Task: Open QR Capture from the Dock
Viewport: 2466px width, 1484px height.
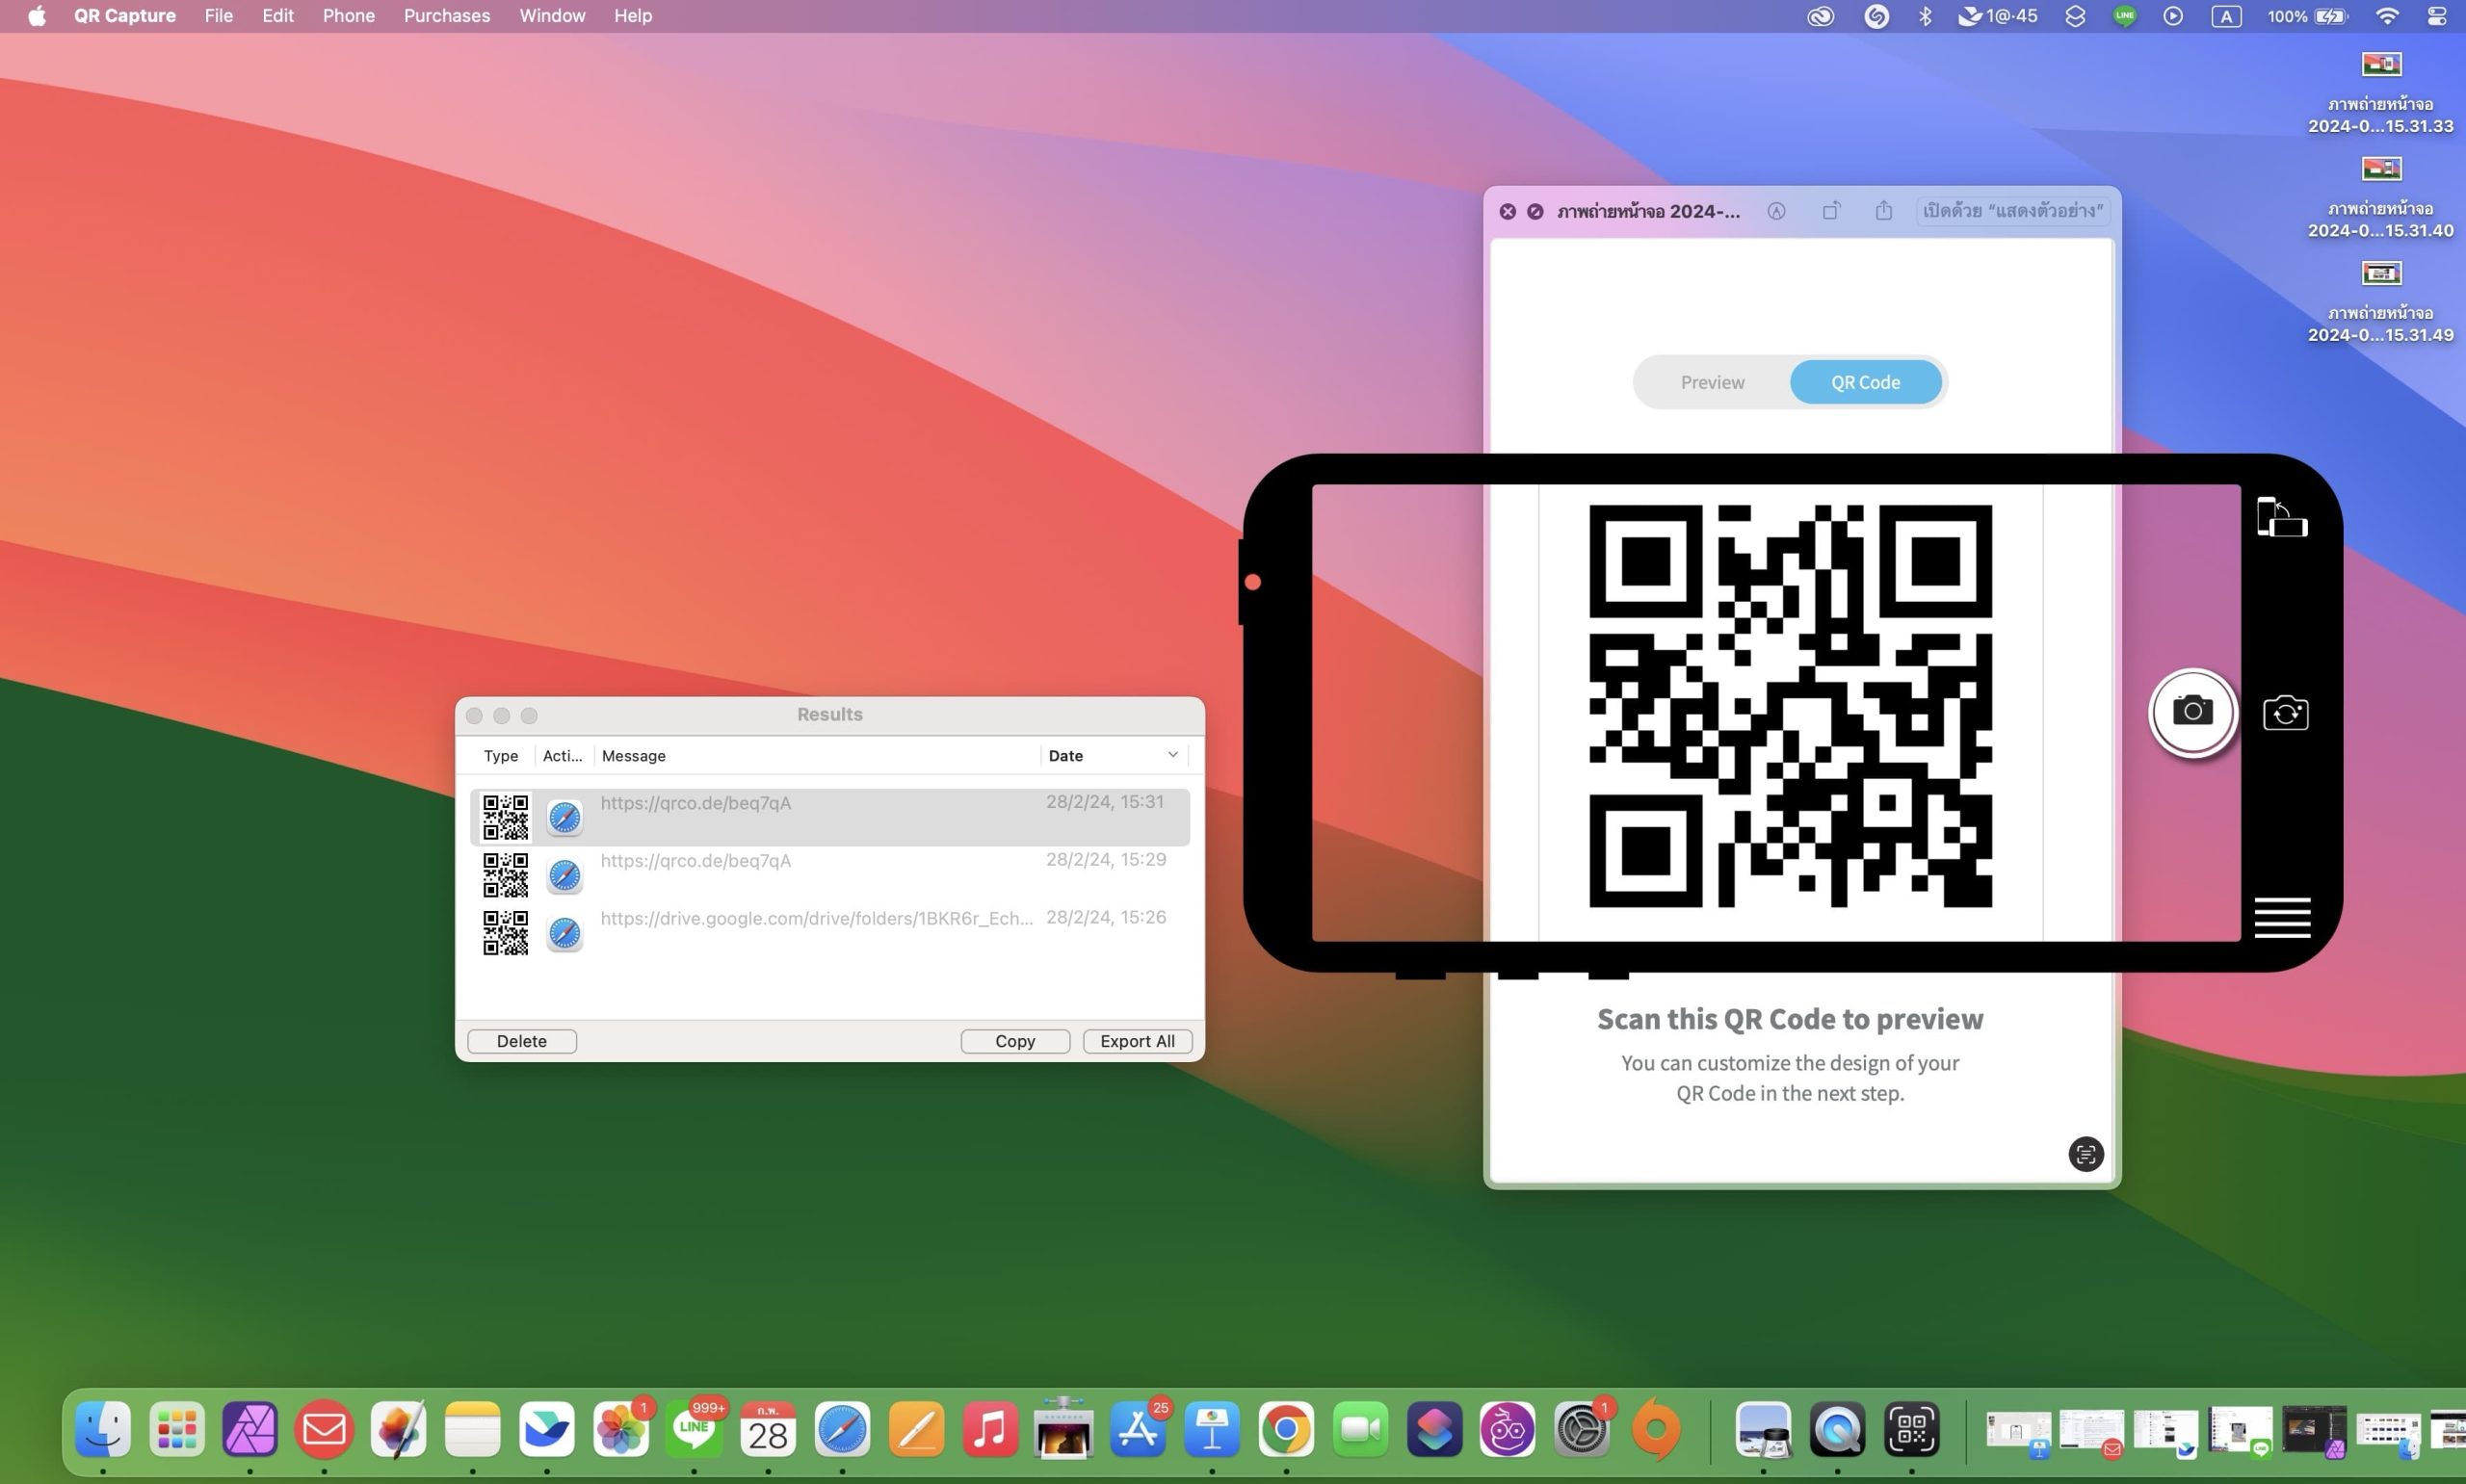Action: 1912,1429
